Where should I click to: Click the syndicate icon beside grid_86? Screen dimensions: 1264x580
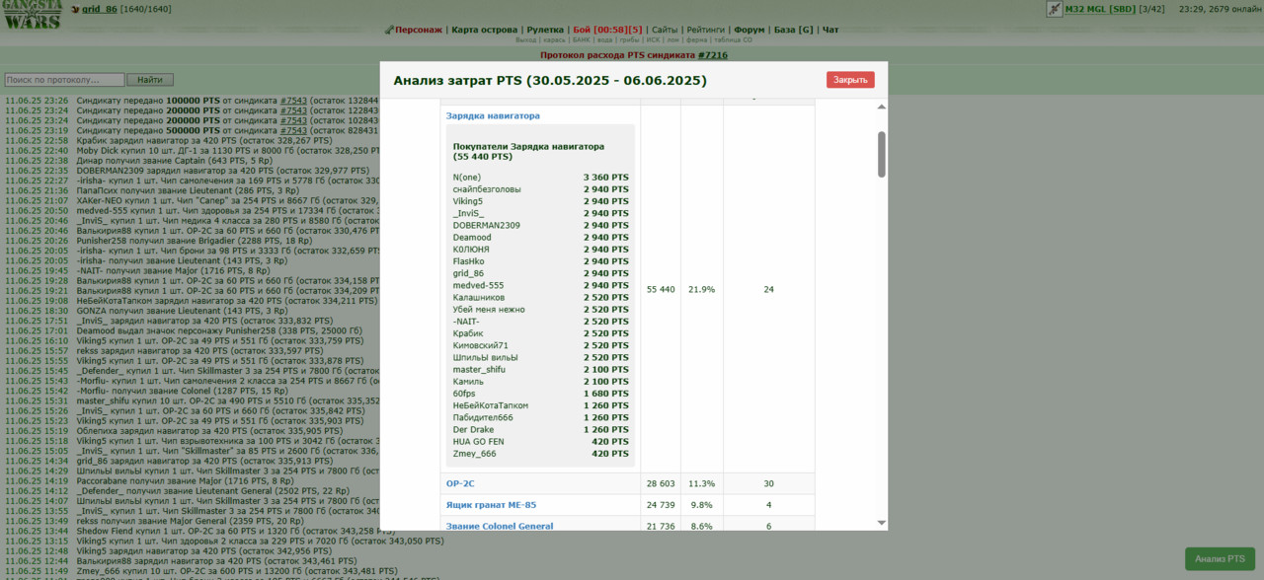(75, 9)
